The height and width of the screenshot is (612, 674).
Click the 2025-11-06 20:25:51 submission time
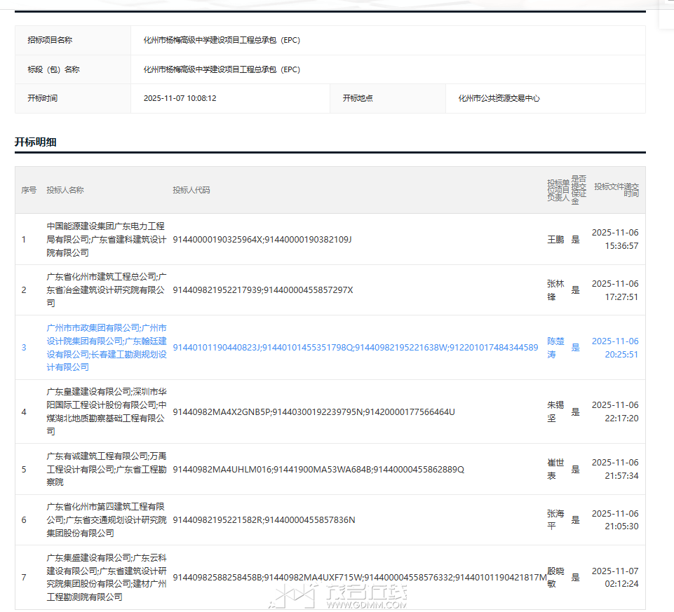pyautogui.click(x=615, y=347)
